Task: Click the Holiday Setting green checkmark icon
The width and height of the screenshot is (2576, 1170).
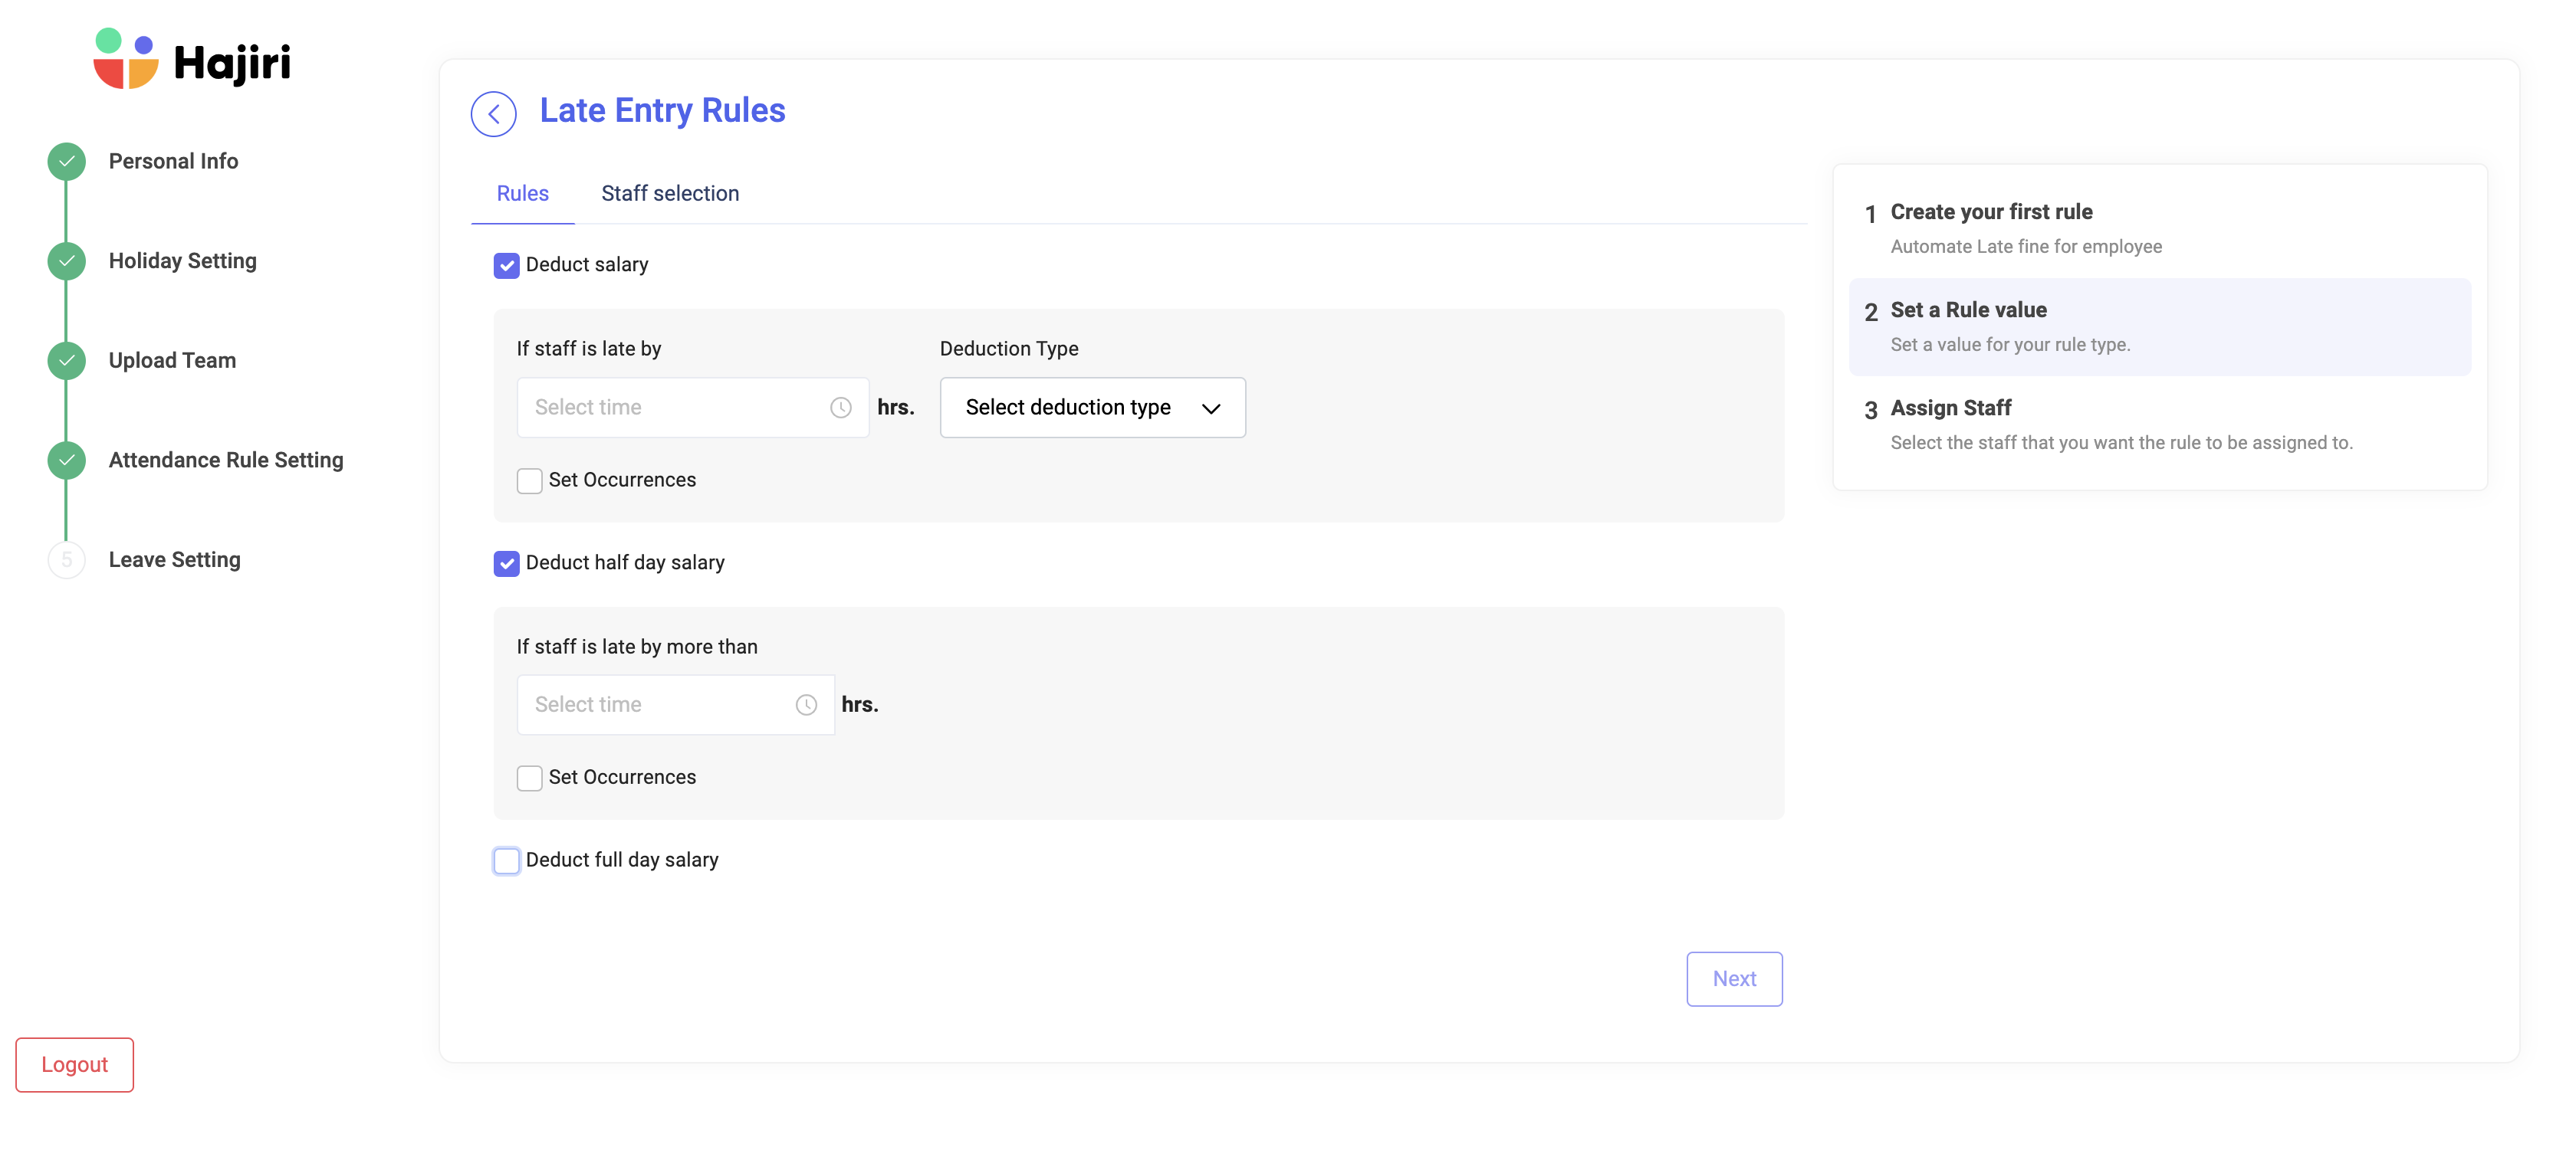Action: tap(66, 261)
